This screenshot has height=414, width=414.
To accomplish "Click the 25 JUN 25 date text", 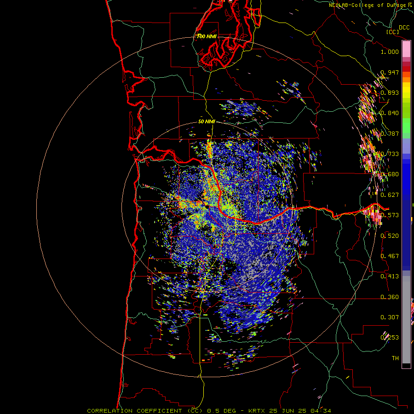I will [288, 411].
